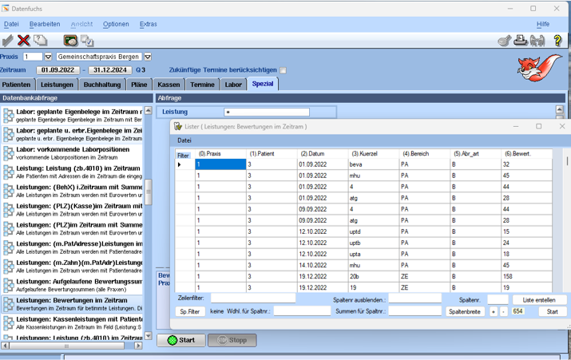
Task: Click the '(6).Bewert.' column header
Action: (x=526, y=153)
